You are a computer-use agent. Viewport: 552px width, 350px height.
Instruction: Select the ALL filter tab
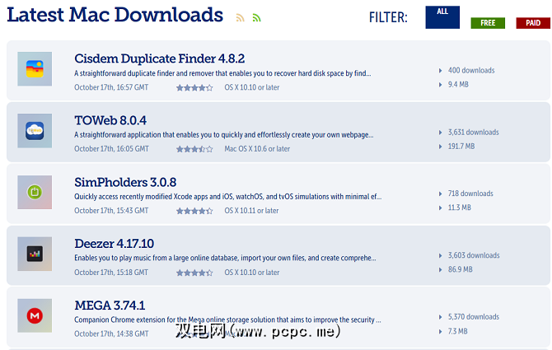point(442,17)
